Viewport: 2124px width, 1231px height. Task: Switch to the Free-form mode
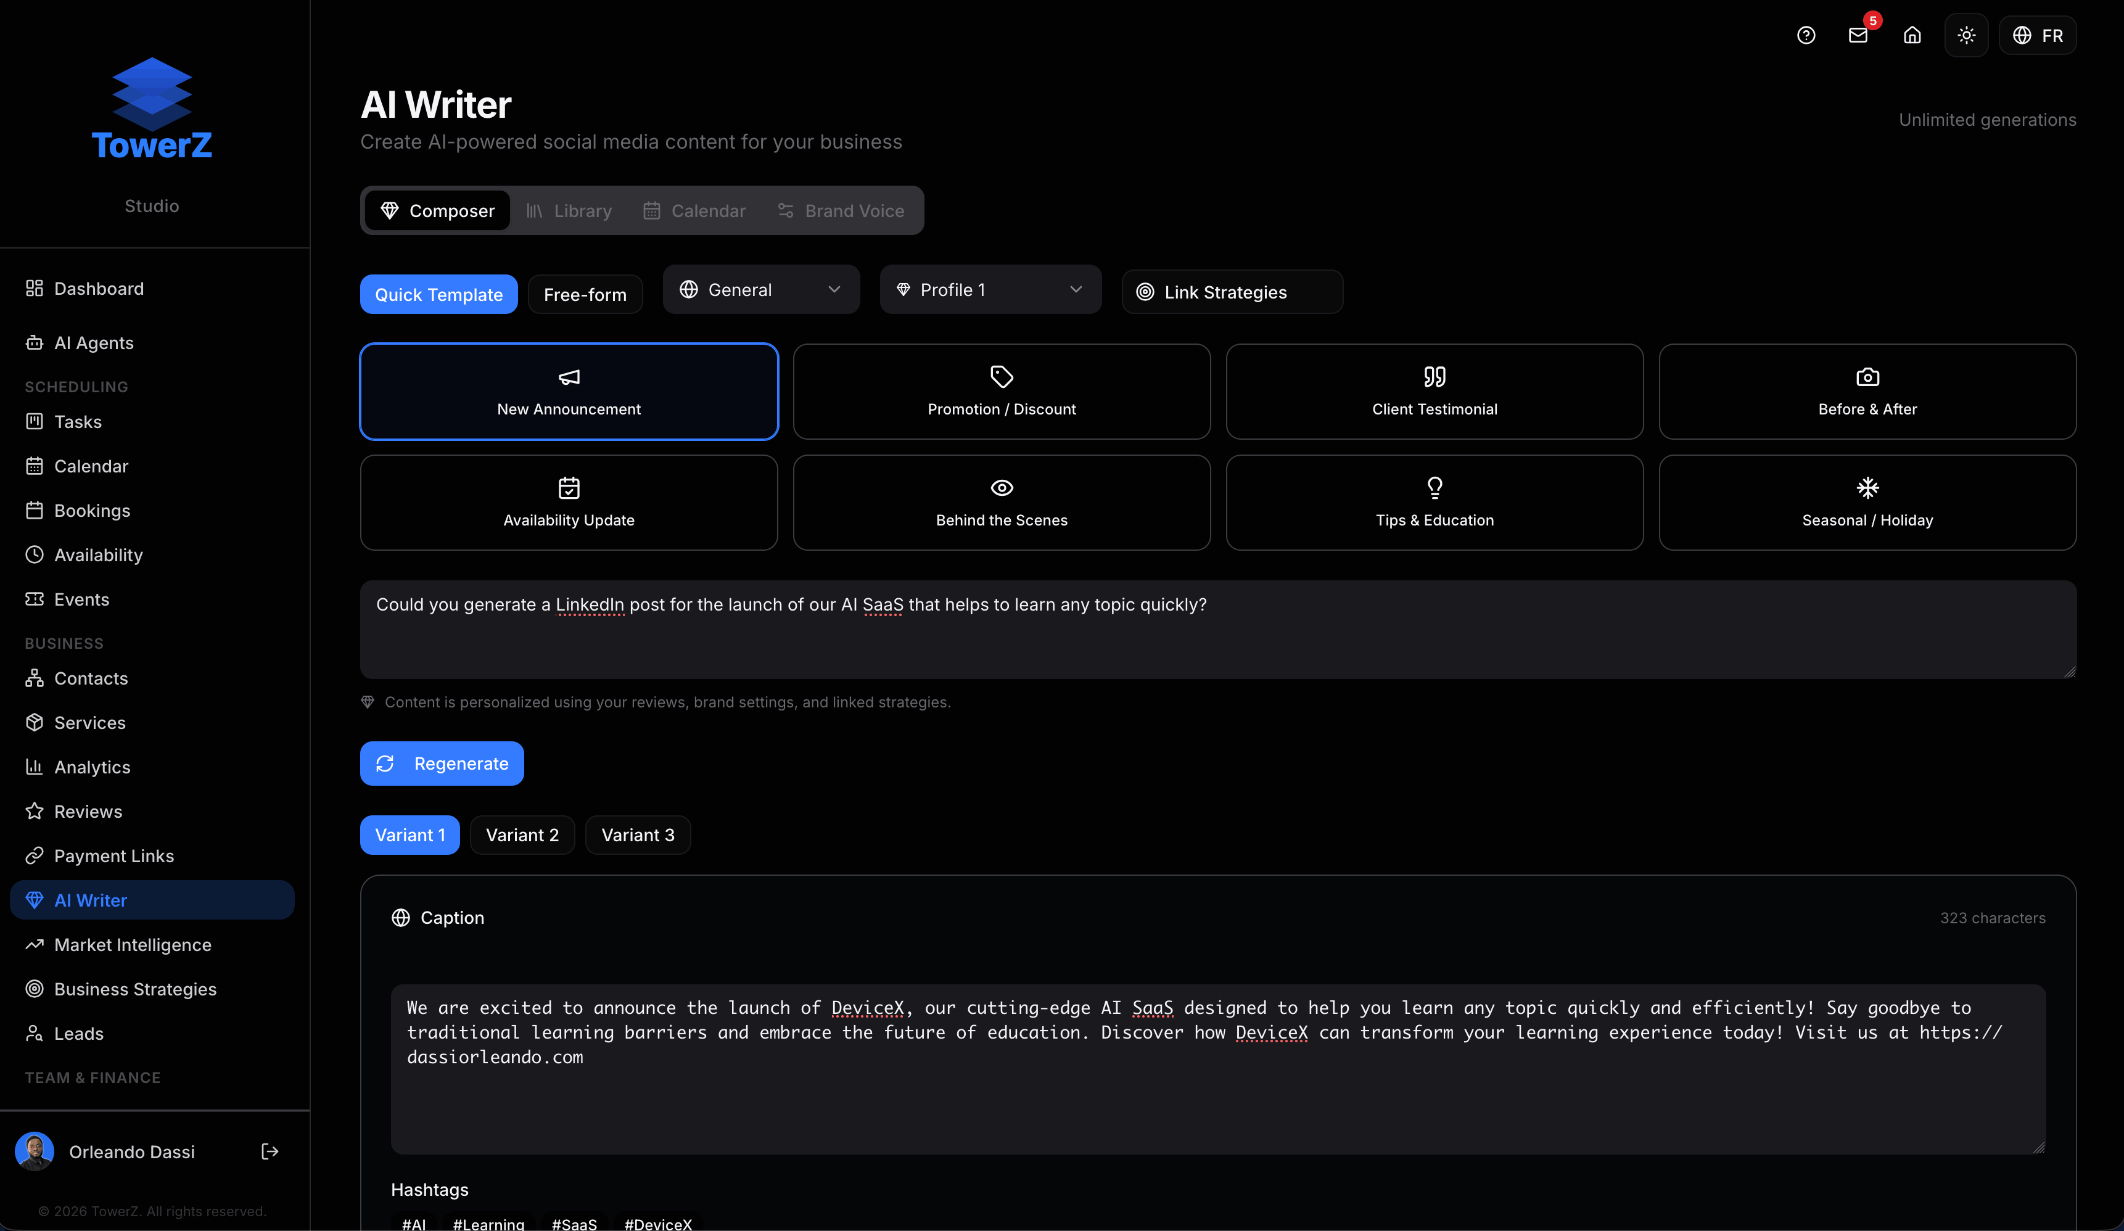point(585,294)
